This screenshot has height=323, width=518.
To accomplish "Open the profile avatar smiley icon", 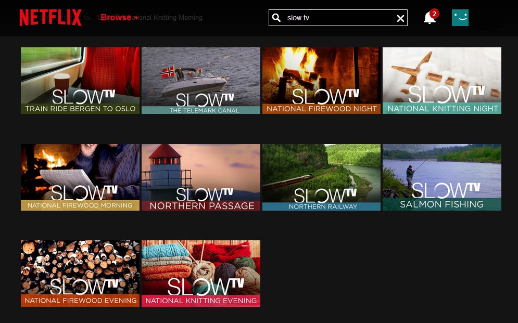I will click(x=460, y=18).
